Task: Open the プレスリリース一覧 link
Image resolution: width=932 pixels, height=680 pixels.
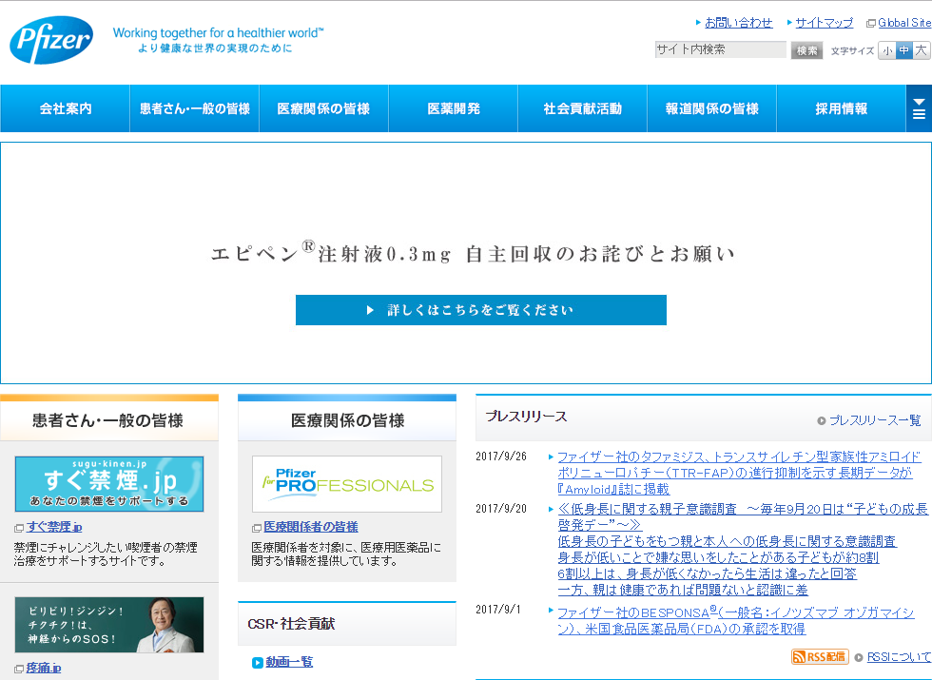Action: 875,420
